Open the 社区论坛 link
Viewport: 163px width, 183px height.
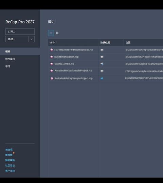10,165
